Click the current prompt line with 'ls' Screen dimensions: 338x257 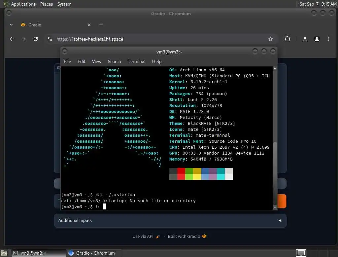tap(84, 206)
